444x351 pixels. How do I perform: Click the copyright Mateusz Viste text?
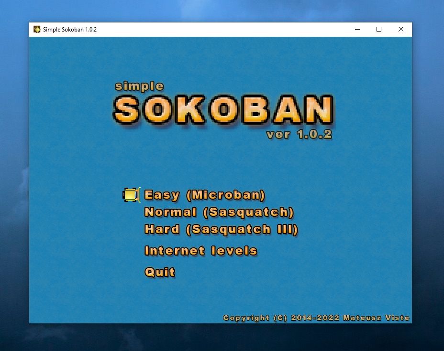point(316,318)
